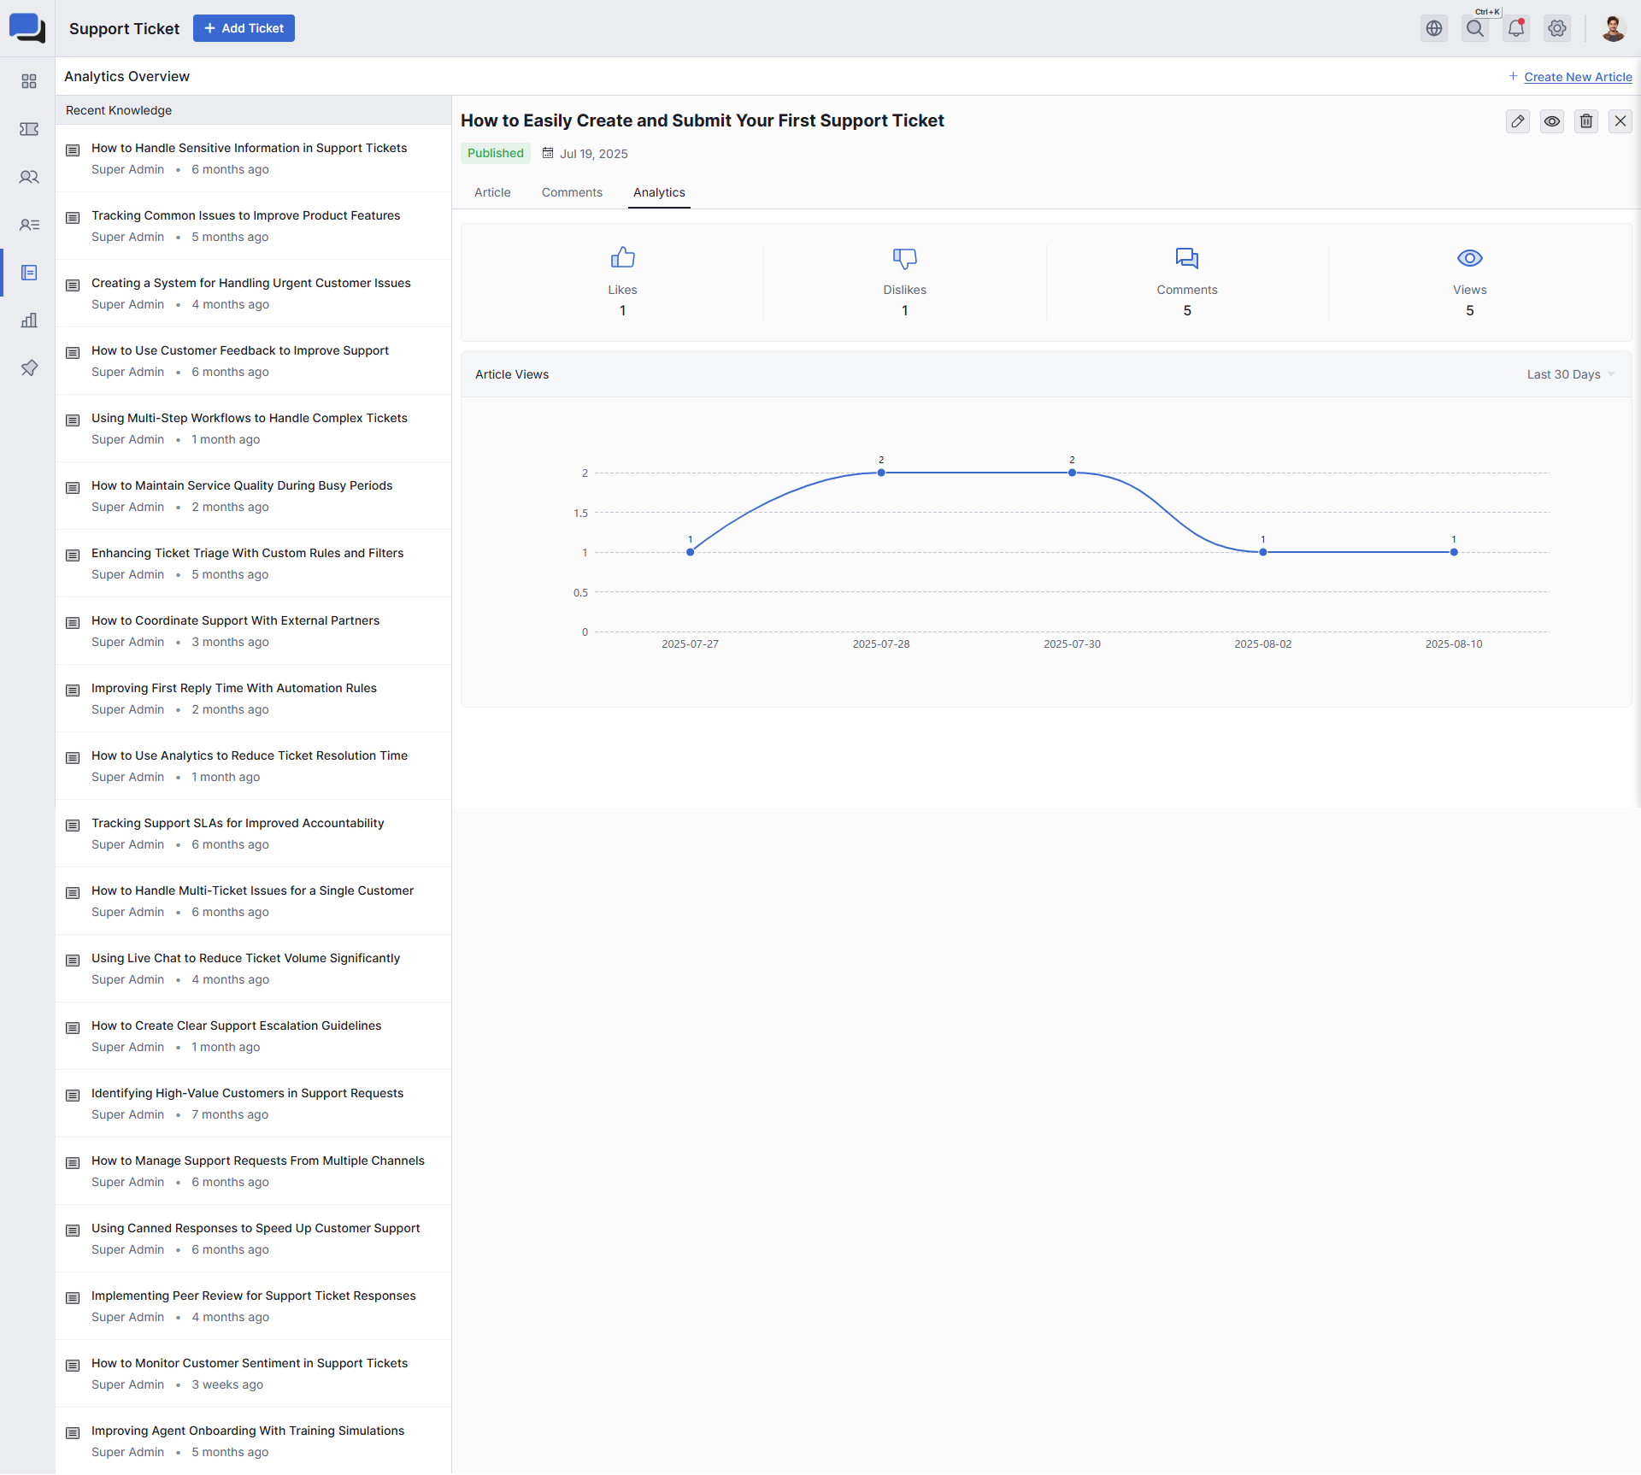Click the eye preview icon in article header
The image size is (1641, 1475).
tap(1551, 121)
